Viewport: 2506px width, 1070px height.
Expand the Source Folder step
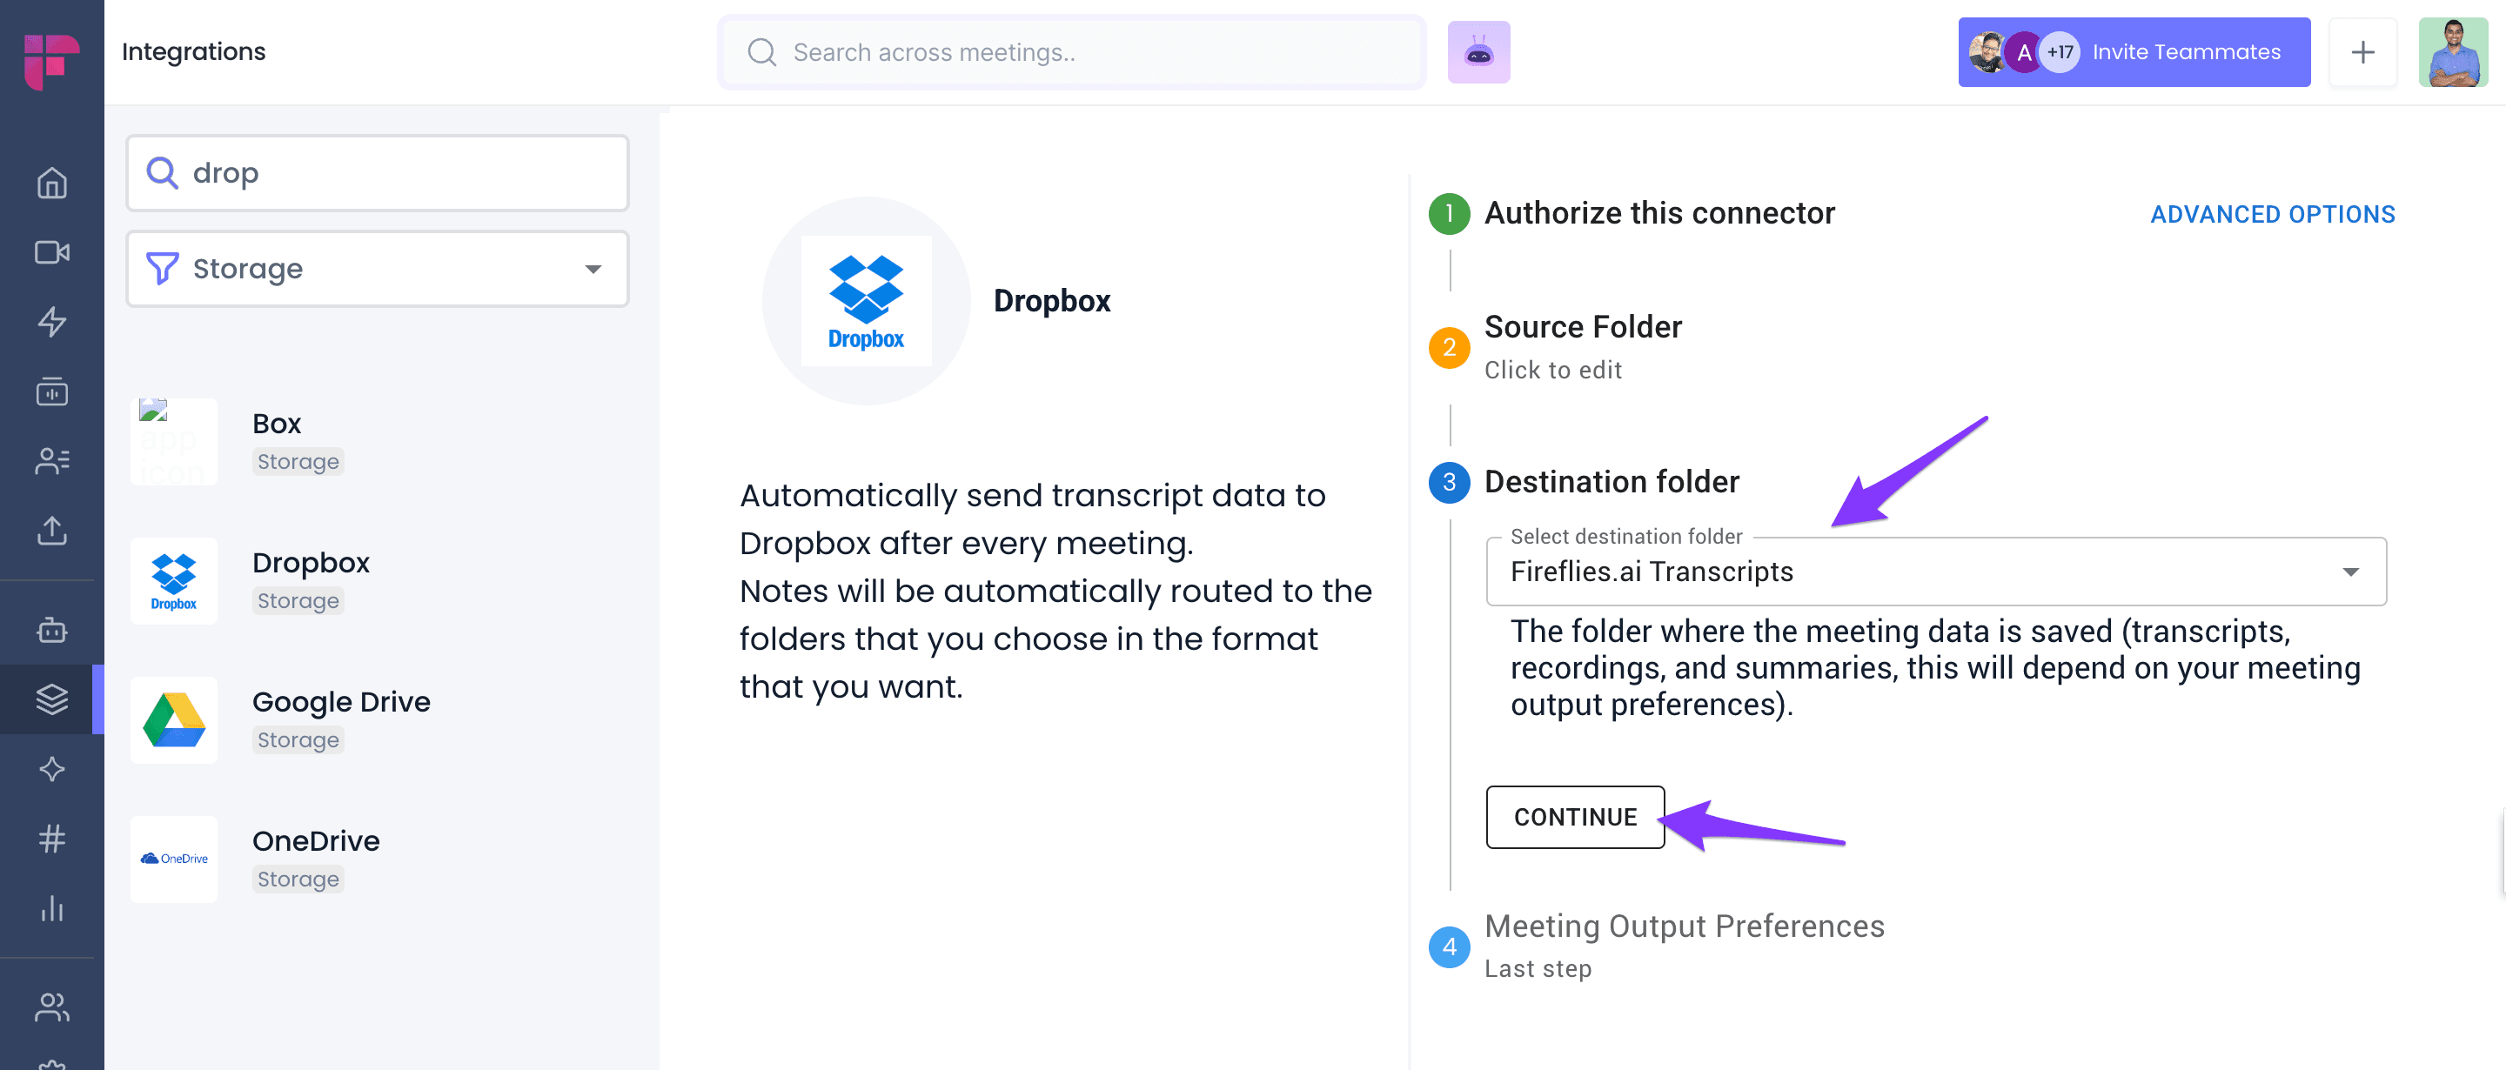coord(1582,327)
